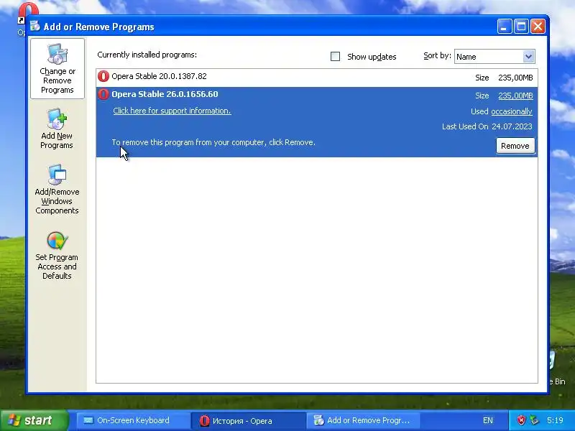Click the red security shield tray icon
This screenshot has height=431, width=575.
[x=521, y=420]
